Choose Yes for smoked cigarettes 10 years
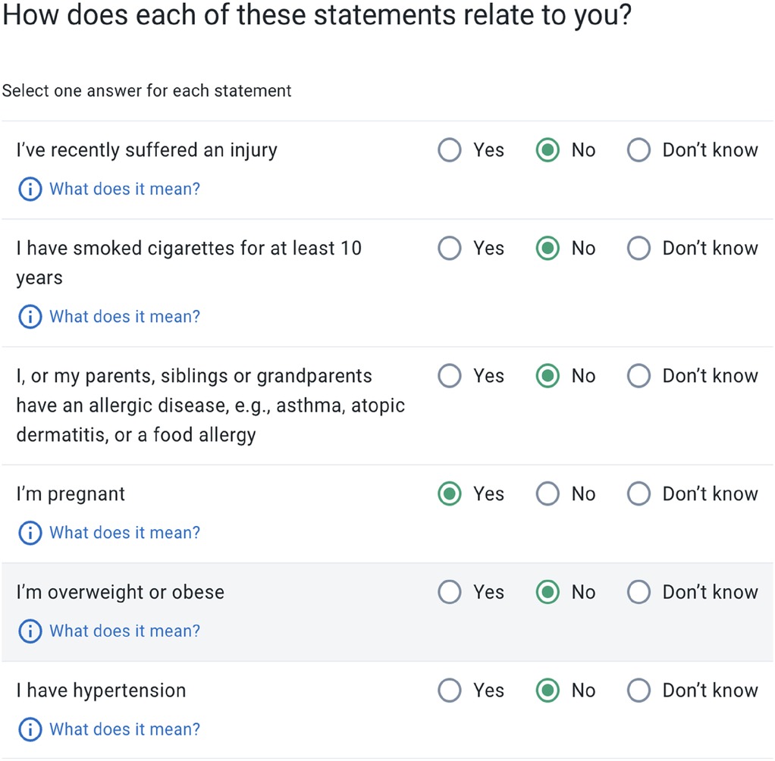775x761 pixels. pos(450,248)
